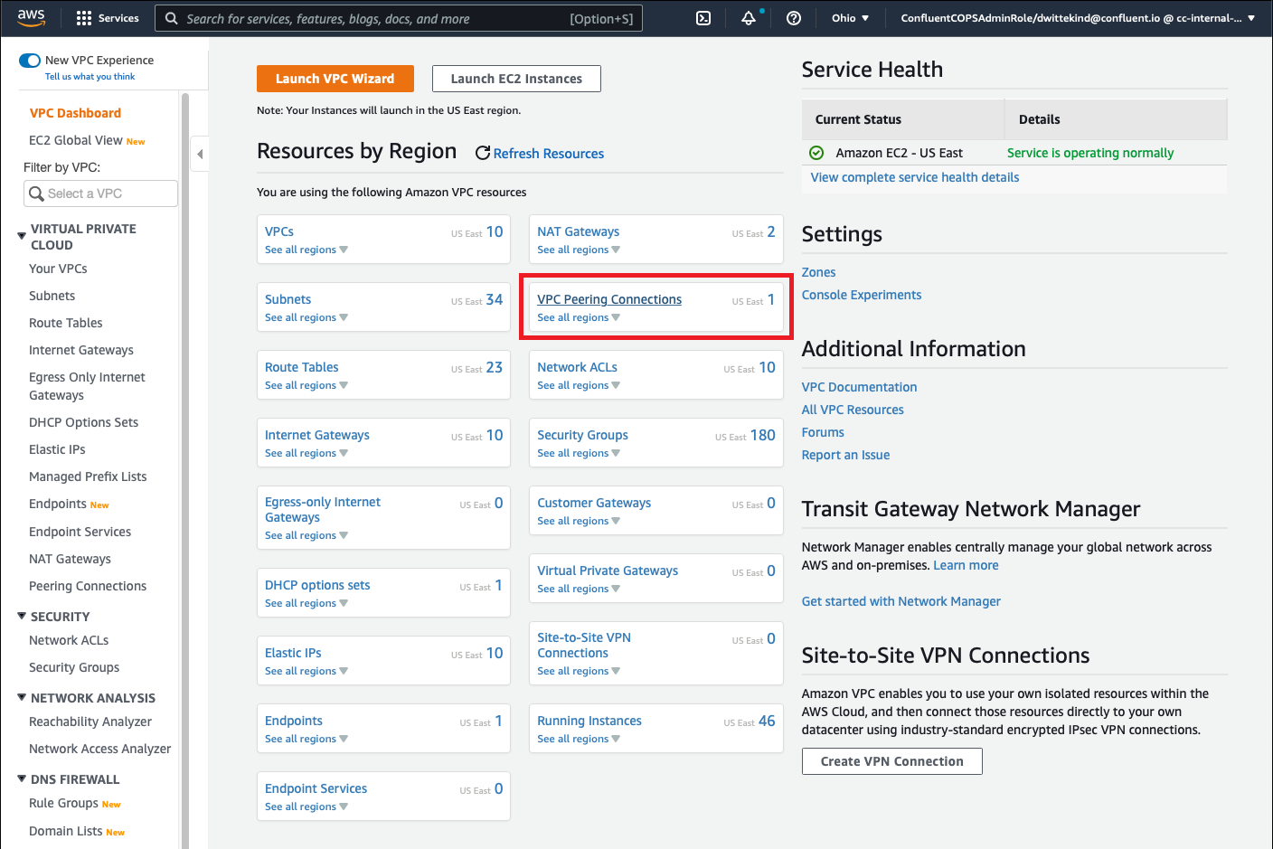The image size is (1273, 849).
Task: Open the help question mark icon
Action: [794, 18]
